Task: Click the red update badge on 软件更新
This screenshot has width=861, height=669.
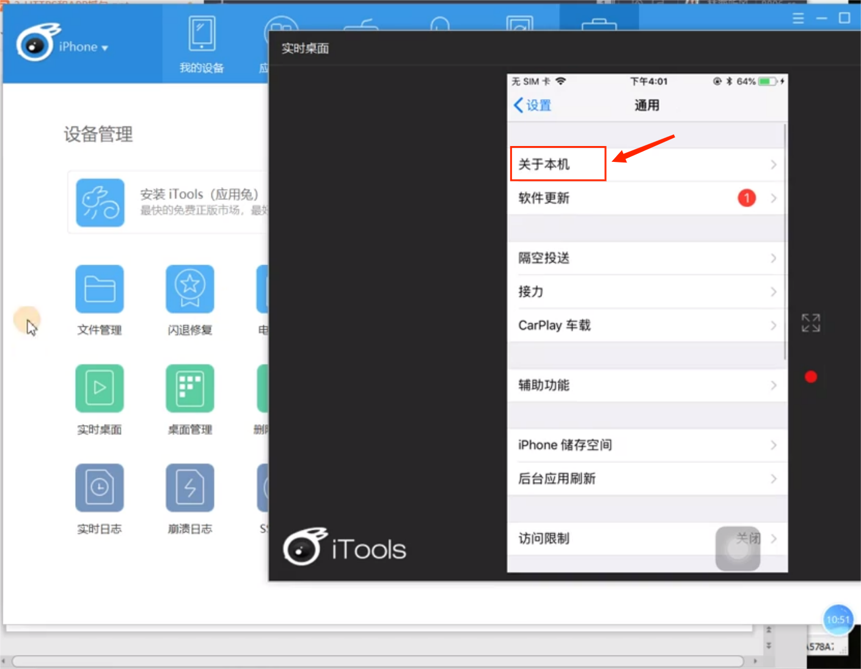Action: [x=747, y=198]
